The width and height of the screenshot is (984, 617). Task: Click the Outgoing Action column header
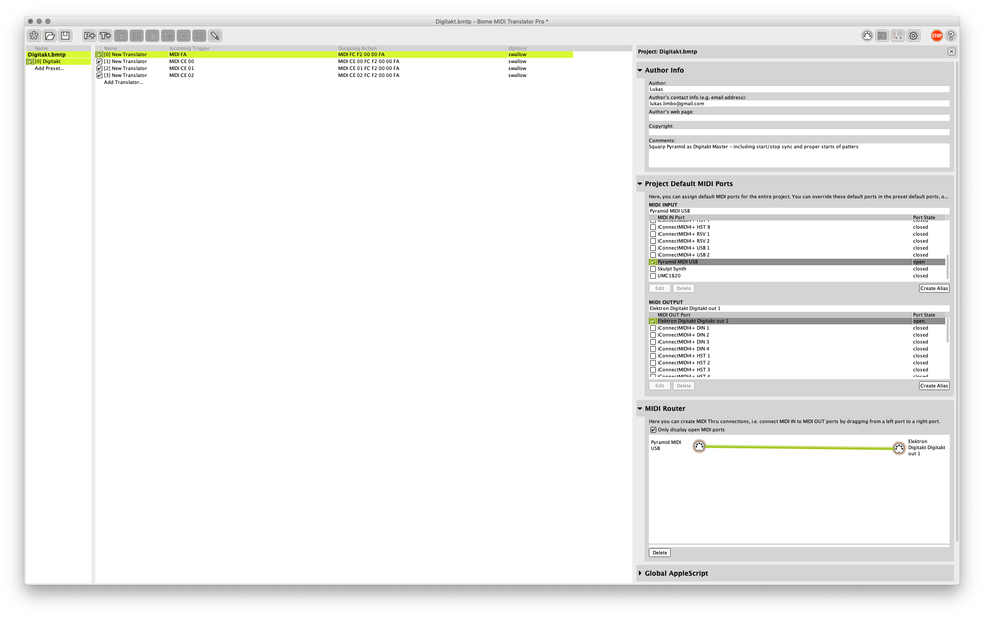[x=422, y=48]
